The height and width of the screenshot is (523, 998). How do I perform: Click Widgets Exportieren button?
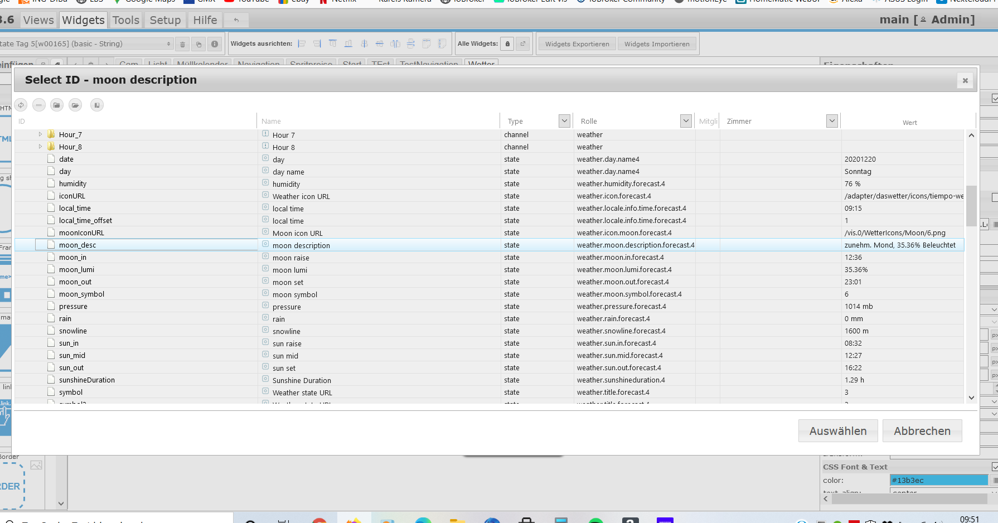coord(577,44)
